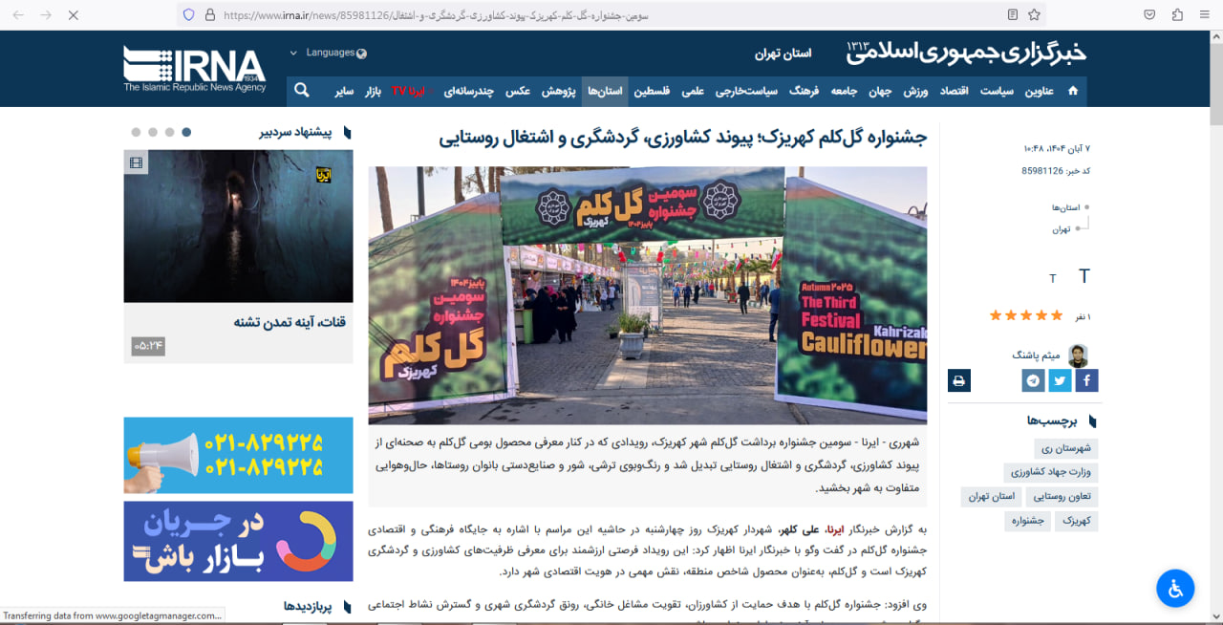
Task: Click the home icon in navigation bar
Action: click(1072, 91)
